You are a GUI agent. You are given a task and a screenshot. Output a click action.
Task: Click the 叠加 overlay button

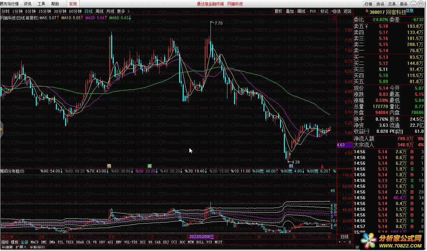pos(290,11)
